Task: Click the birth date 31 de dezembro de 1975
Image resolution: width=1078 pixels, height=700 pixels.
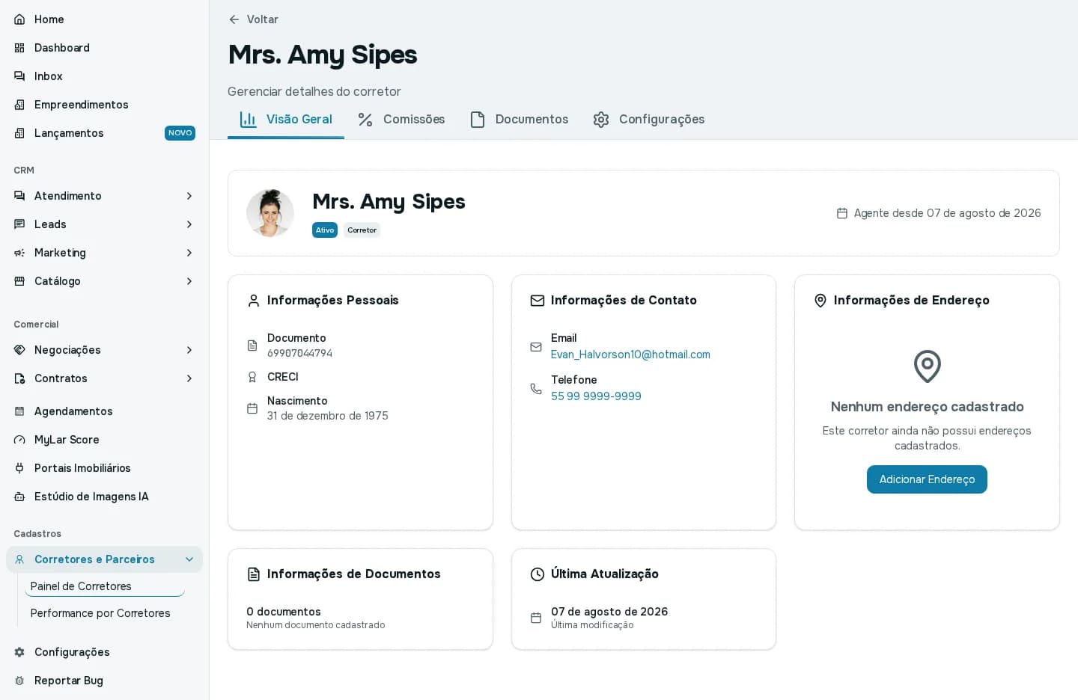Action: [328, 416]
